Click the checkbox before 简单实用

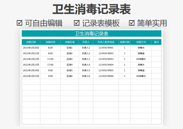point(132,23)
